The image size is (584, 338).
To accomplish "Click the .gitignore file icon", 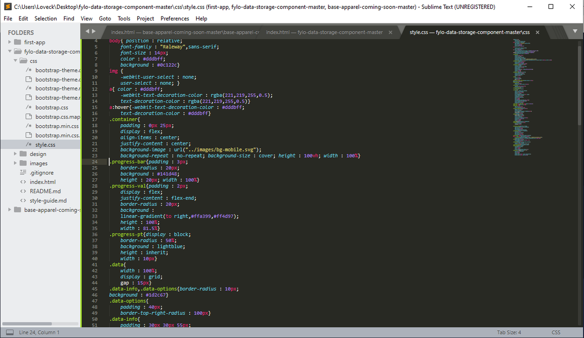I will [x=22, y=172].
